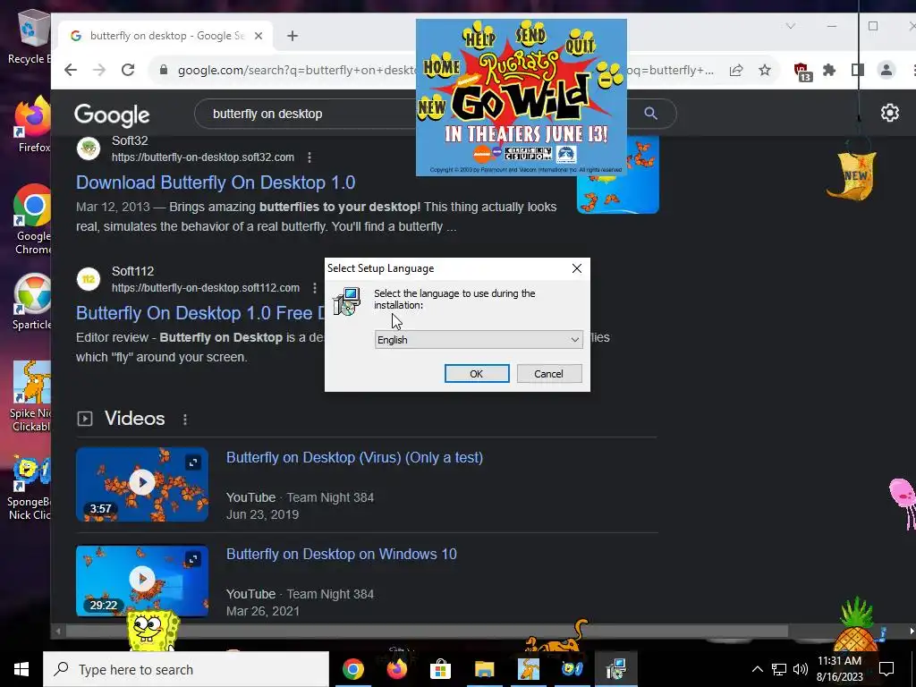The image size is (916, 687).
Task: Click the URL in the address bar
Action: coord(297,70)
